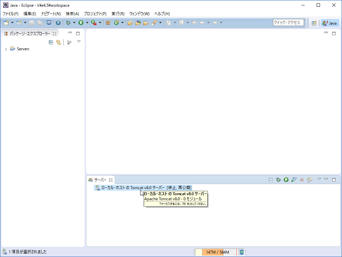Click the Open Task folder icon with purple ball
This screenshot has width=342, height=257.
pos(138,23)
